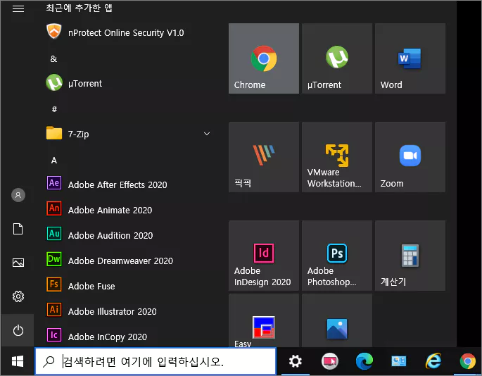Open Internet Explorer on the taskbar
The image size is (482, 376).
(x=433, y=361)
